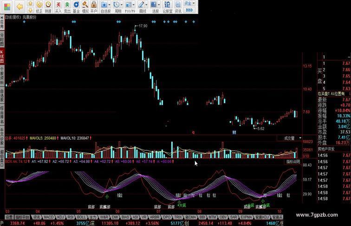Expand the 画线 drawing dropdown arrow
Screen dimensions: 351x226
(146, 5)
